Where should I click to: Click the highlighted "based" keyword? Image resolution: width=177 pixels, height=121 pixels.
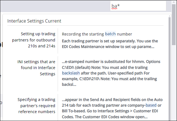coord(151,105)
